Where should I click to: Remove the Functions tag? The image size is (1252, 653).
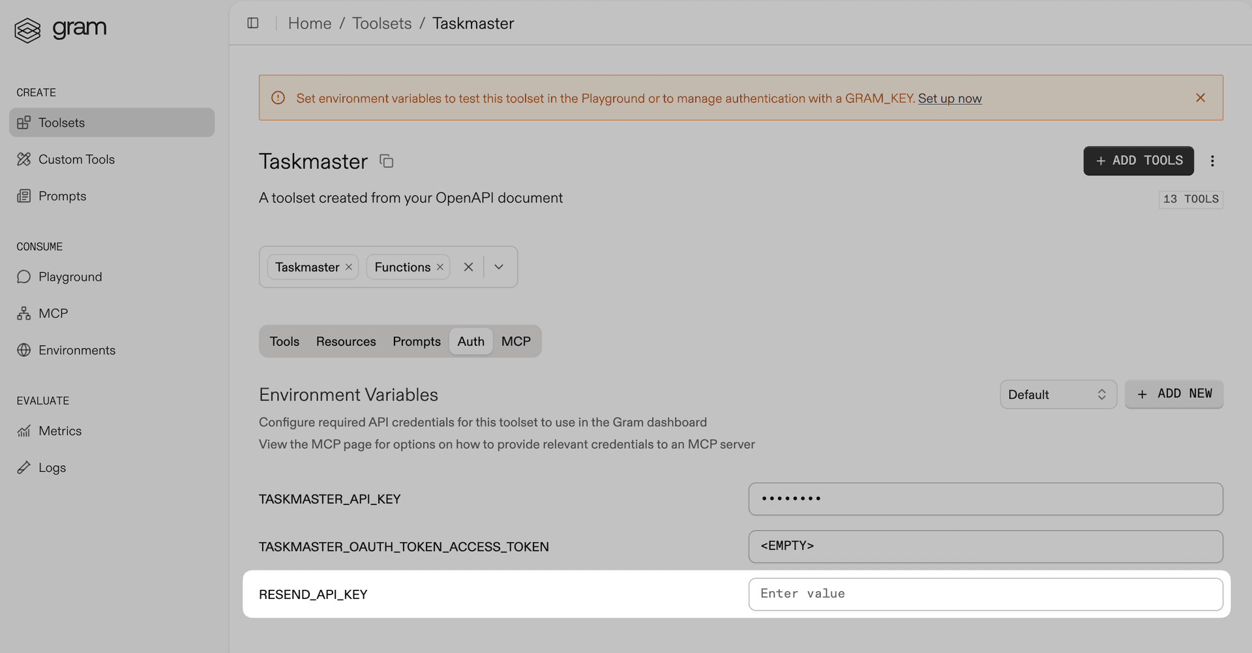pos(440,267)
